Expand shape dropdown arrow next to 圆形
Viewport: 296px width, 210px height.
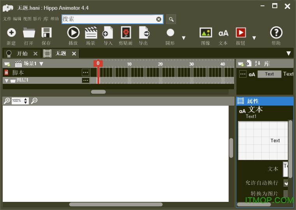pos(183,38)
